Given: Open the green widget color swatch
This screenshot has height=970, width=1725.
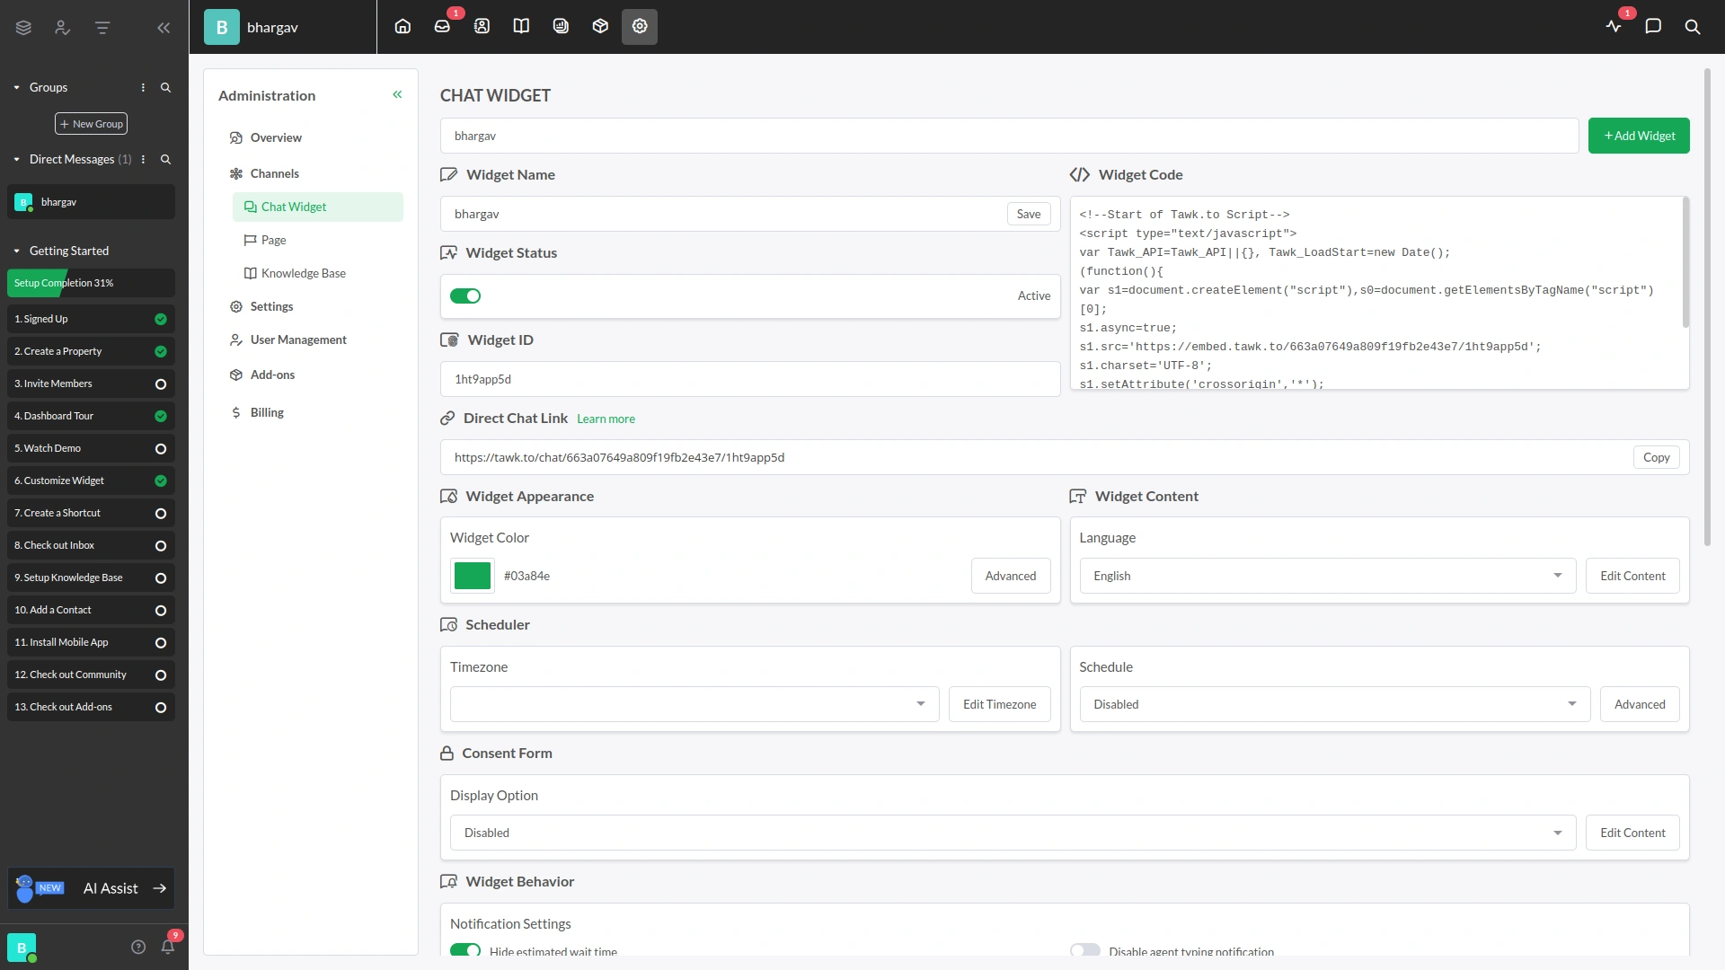Looking at the screenshot, I should coord(472,575).
